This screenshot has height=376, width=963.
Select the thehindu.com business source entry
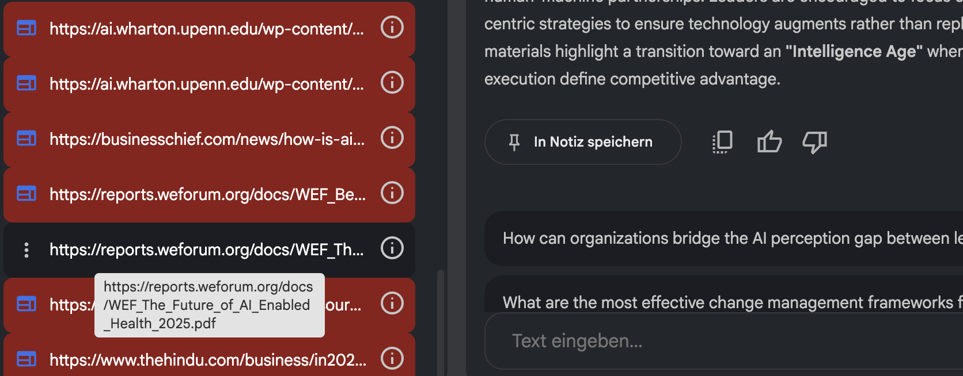point(207,360)
